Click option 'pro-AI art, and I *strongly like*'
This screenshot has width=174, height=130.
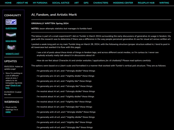[64, 86]
